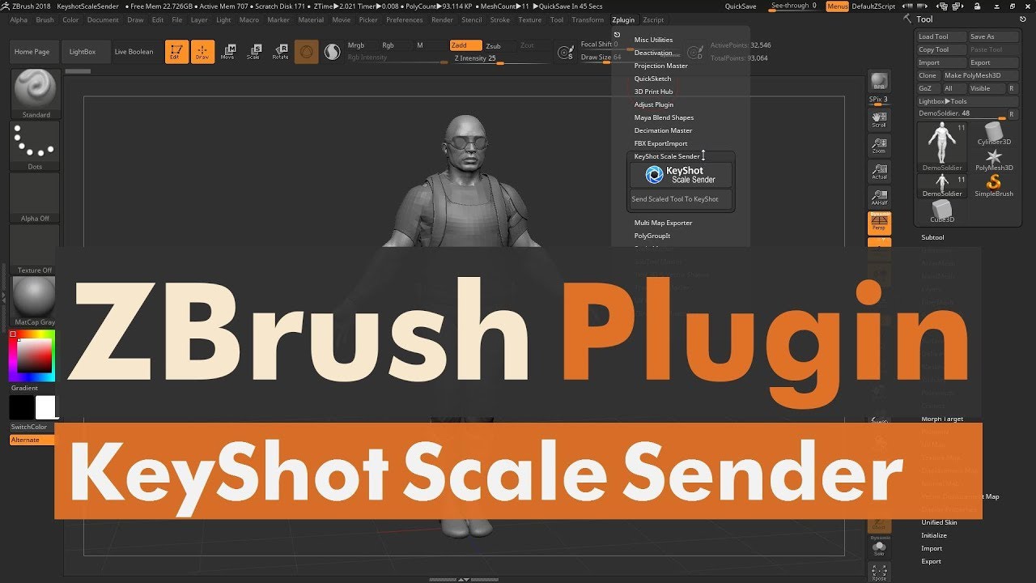Open the Transform menu
Screen dimensions: 1036x583
(588, 19)
